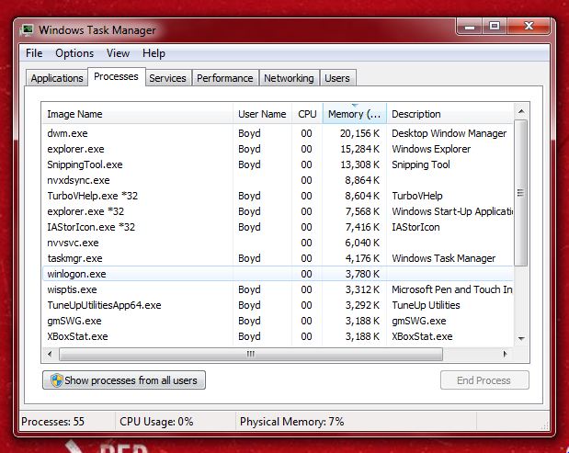Select the Processes tab
The width and height of the screenshot is (569, 453).
point(116,76)
